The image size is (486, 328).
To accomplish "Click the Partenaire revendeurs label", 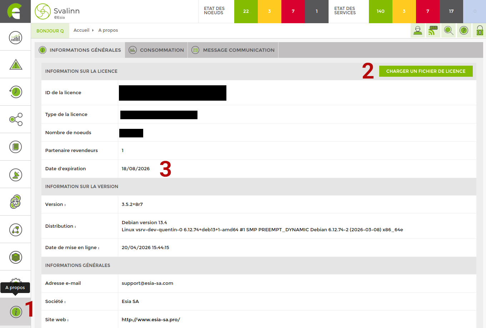I will click(71, 150).
